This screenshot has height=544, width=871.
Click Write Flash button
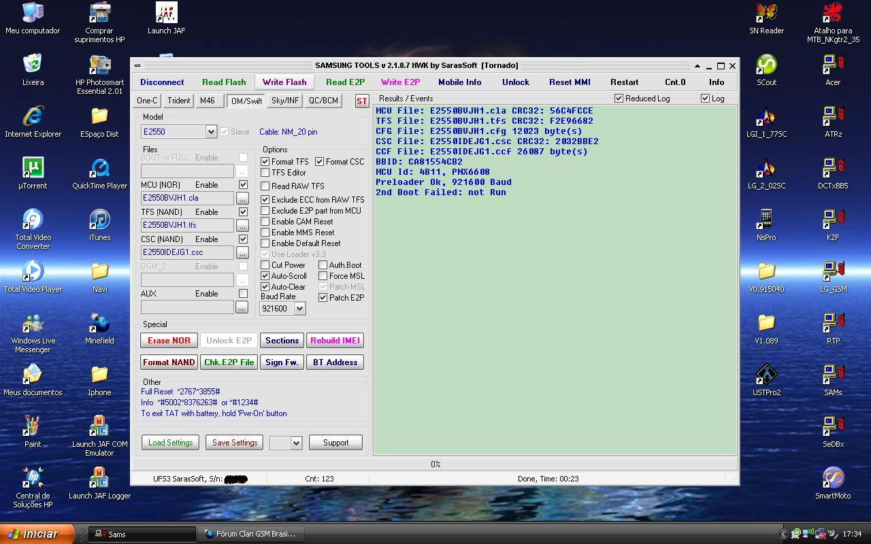(x=284, y=82)
